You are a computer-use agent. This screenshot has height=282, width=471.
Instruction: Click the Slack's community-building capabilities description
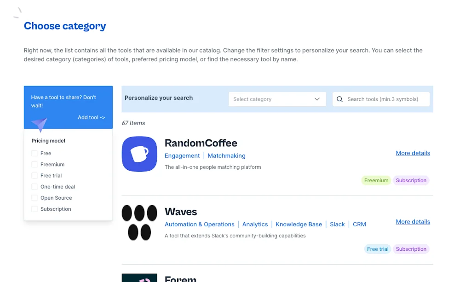(x=235, y=236)
